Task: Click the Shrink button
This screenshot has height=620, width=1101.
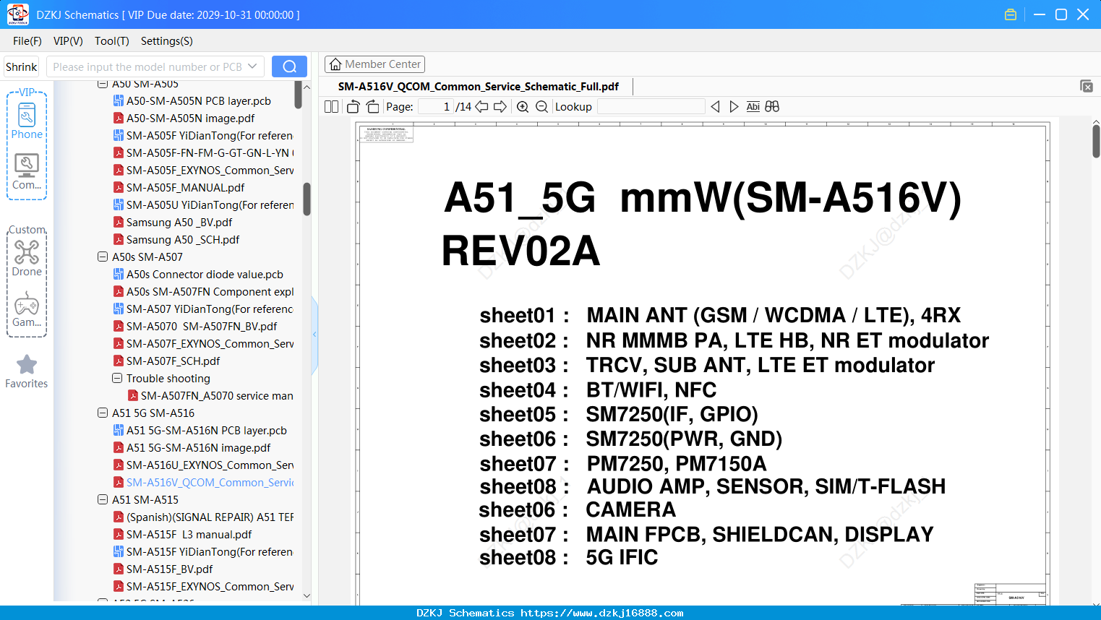Action: [x=22, y=66]
